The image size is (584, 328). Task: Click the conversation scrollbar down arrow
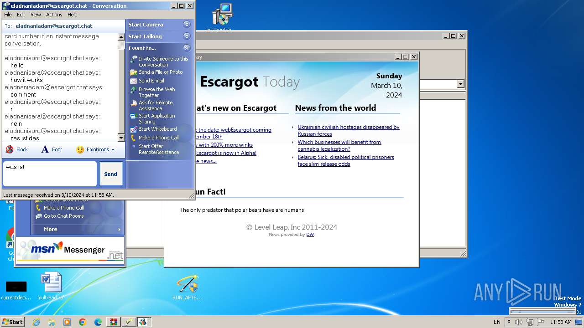[121, 138]
